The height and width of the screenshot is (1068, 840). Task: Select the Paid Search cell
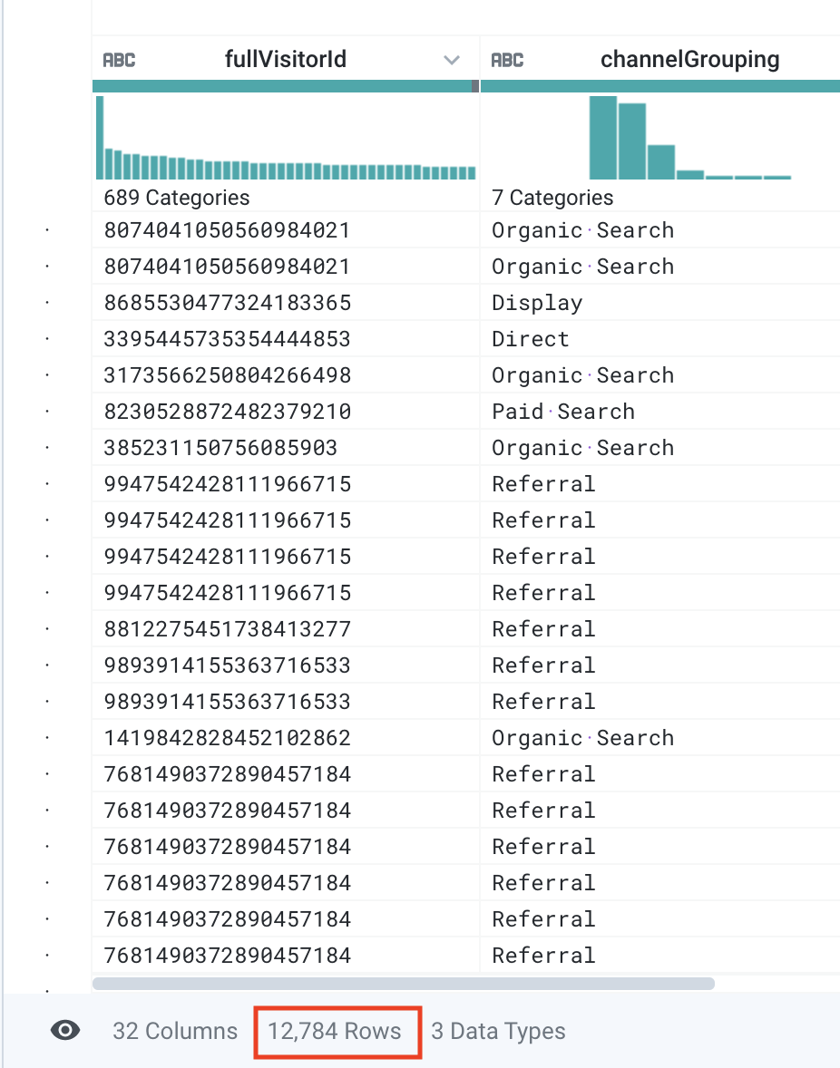(562, 412)
